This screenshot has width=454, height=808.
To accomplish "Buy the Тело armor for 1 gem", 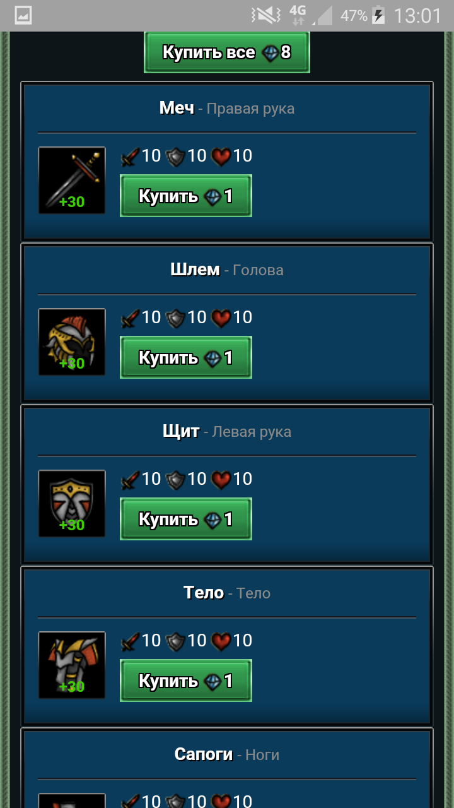I will pyautogui.click(x=186, y=680).
